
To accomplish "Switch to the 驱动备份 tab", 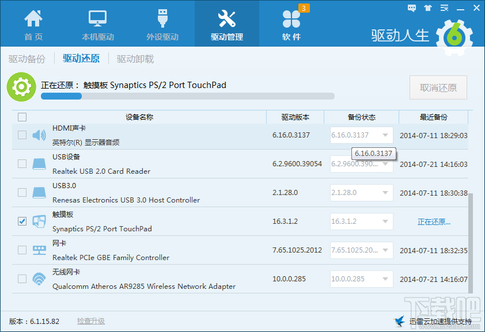I will (27, 59).
